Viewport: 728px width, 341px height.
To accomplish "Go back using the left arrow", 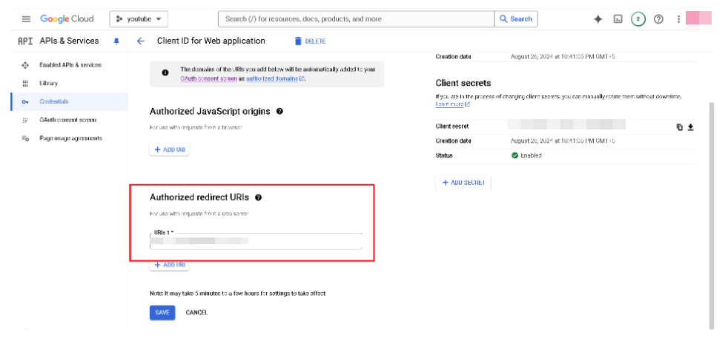I will [140, 41].
